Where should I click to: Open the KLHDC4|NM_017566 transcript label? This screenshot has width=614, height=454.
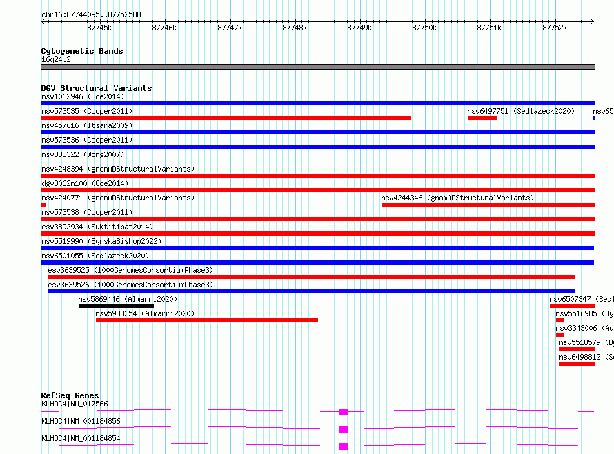(75, 404)
